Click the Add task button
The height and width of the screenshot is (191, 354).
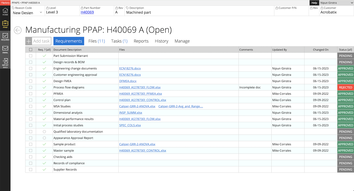38,41
